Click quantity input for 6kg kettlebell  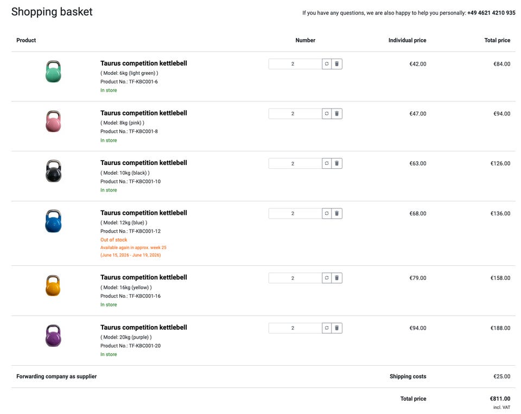click(x=295, y=64)
